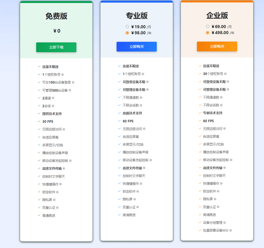
Task: Open help icon beside 可管理500台设备
Action: pos(70,90)
